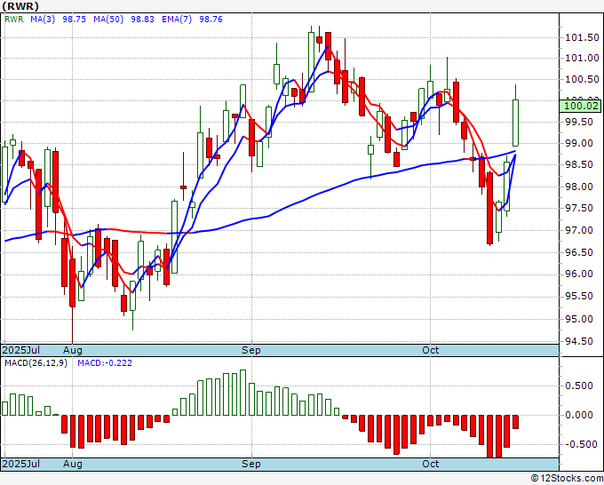Viewport: 604px width, 485px height.
Task: Click the Sep marker on MACD timeline
Action: pos(251,464)
